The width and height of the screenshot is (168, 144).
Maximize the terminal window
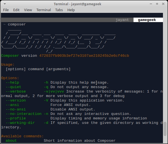click(x=157, y=4)
